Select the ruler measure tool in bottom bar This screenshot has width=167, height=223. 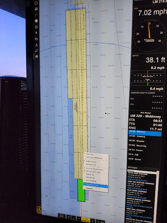(69, 217)
